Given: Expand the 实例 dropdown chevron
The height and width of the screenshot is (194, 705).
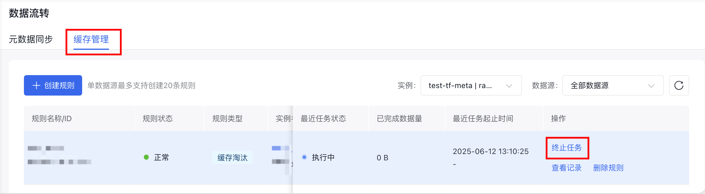Looking at the screenshot, I should [509, 86].
